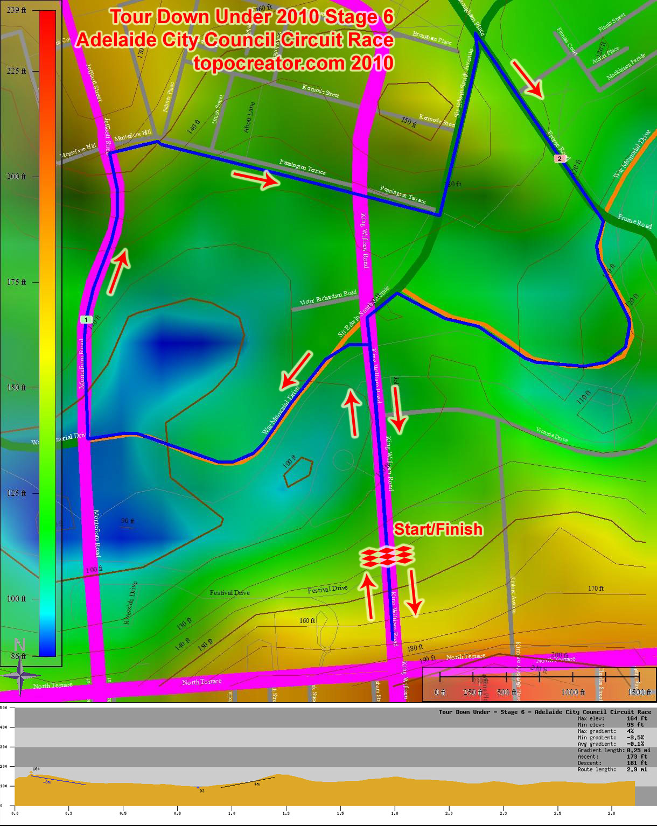Click the 'Min gradient:' value '-3.5%'

pyautogui.click(x=635, y=738)
